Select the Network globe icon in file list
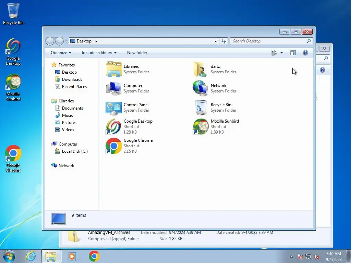The width and height of the screenshot is (351, 263). tap(200, 88)
